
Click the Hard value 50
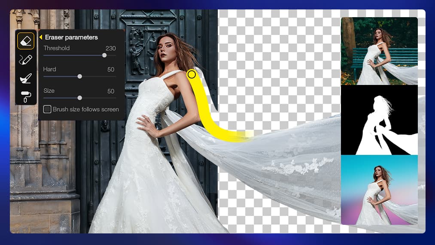pos(111,70)
